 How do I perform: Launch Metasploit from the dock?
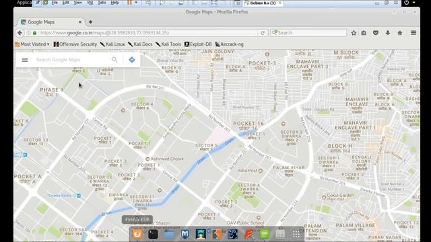tap(185, 234)
